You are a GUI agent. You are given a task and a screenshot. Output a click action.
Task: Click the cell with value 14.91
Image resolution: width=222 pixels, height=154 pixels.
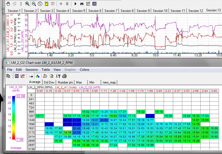click(x=196, y=120)
